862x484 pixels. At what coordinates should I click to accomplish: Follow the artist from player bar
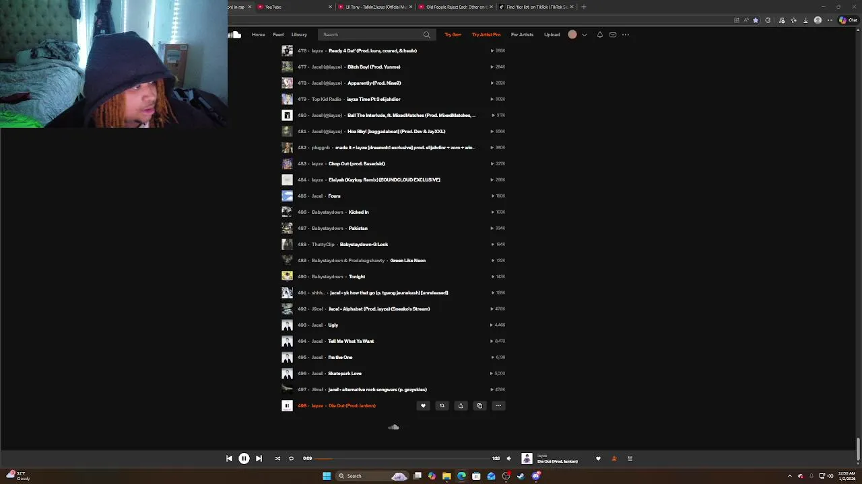click(614, 458)
